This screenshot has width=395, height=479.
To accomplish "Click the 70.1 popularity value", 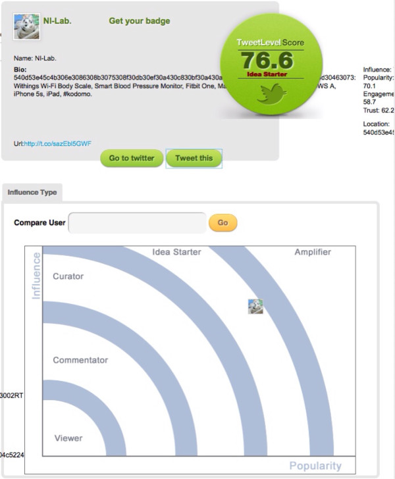I will (369, 86).
